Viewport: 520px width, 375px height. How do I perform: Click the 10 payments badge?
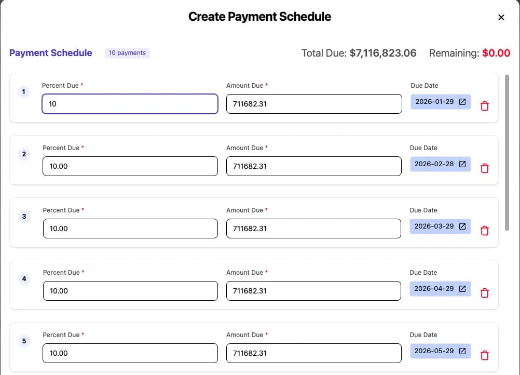click(127, 53)
